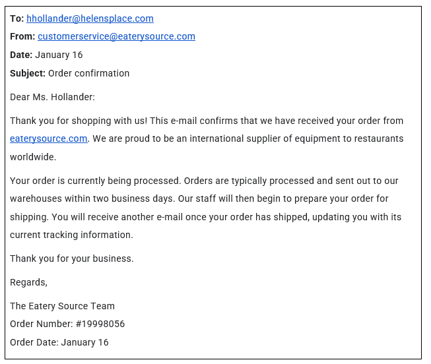This screenshot has width=431, height=364.
Task: Click the word "worldwide." ending the first paragraph
Action: coord(33,157)
